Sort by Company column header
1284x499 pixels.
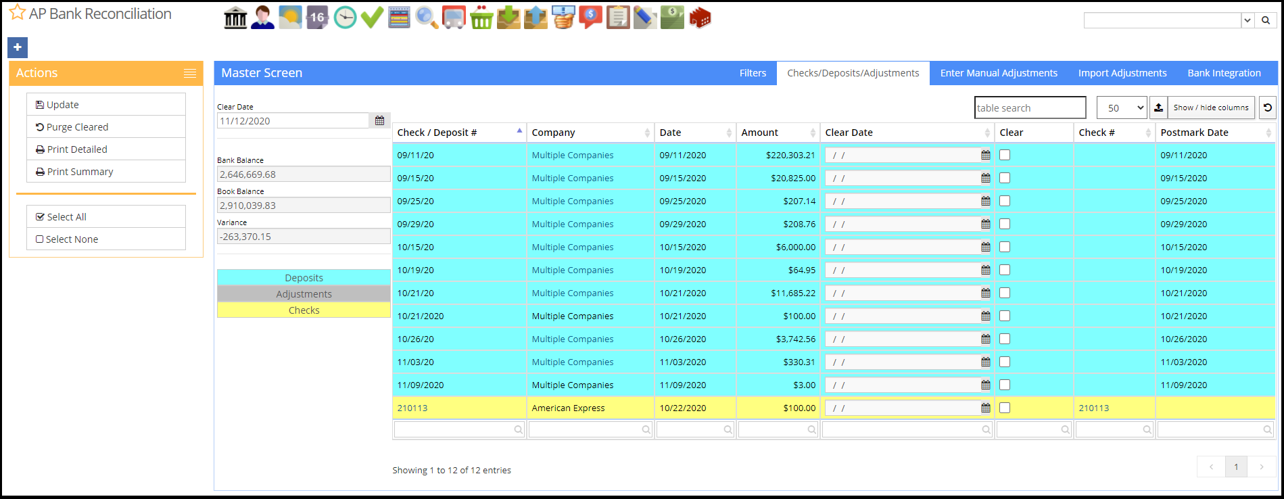pos(590,133)
